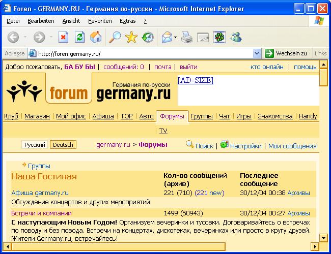331x254 pixels.
Task: Open the Чат link
Action: [x=224, y=116]
